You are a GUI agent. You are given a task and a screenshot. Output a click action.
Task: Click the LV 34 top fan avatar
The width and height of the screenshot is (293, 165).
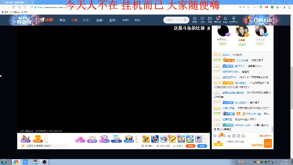pyautogui.click(x=242, y=32)
